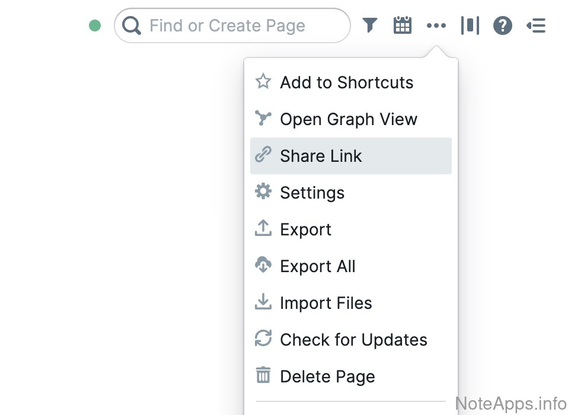
Task: Choose Delete Page from the menu
Action: coord(327,376)
